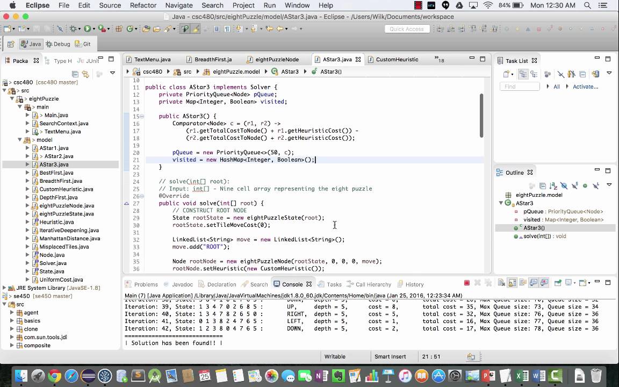Click the Skip All Breakpoints toolbar icon
The width and height of the screenshot is (619, 387).
click(x=60, y=28)
